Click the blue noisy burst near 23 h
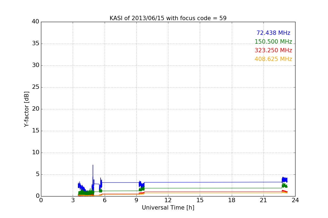The image size is (328, 218). [285, 180]
